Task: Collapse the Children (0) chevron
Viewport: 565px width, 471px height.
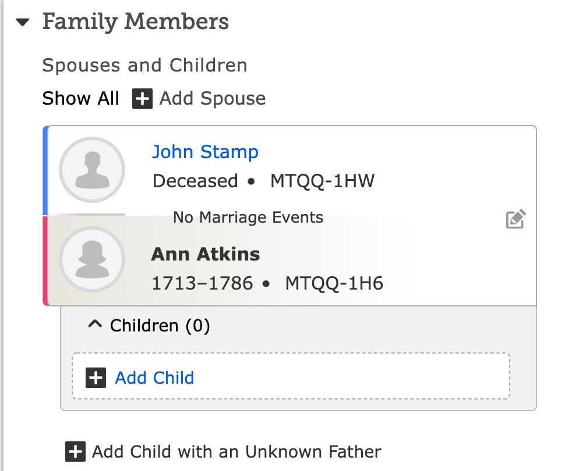Action: [95, 324]
